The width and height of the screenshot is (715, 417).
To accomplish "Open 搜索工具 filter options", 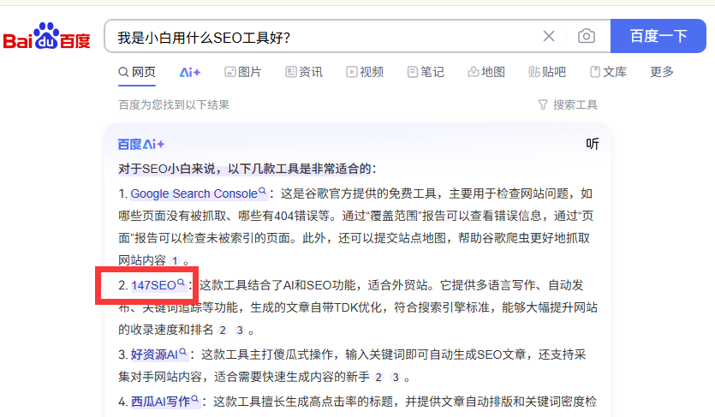I will coord(568,105).
